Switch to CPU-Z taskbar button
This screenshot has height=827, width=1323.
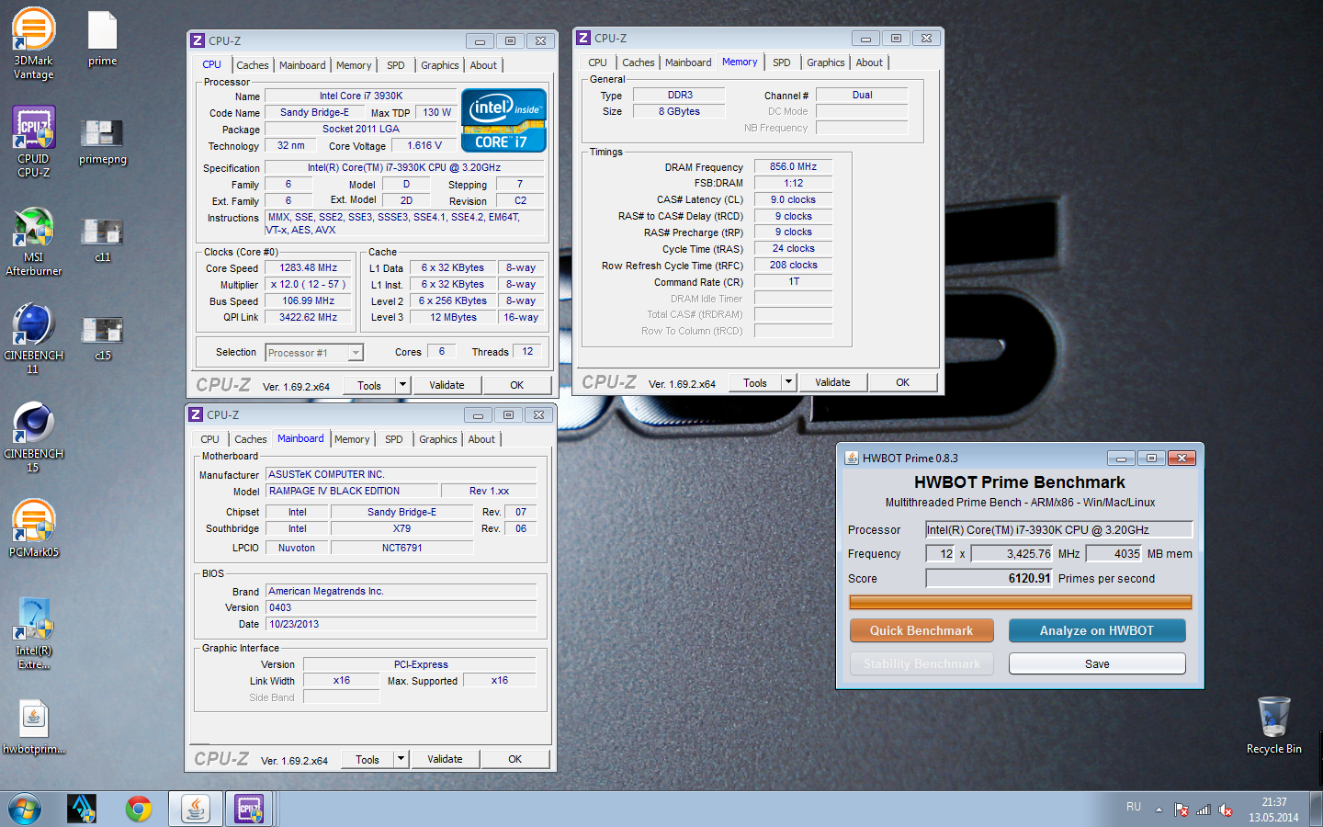pyautogui.click(x=249, y=810)
